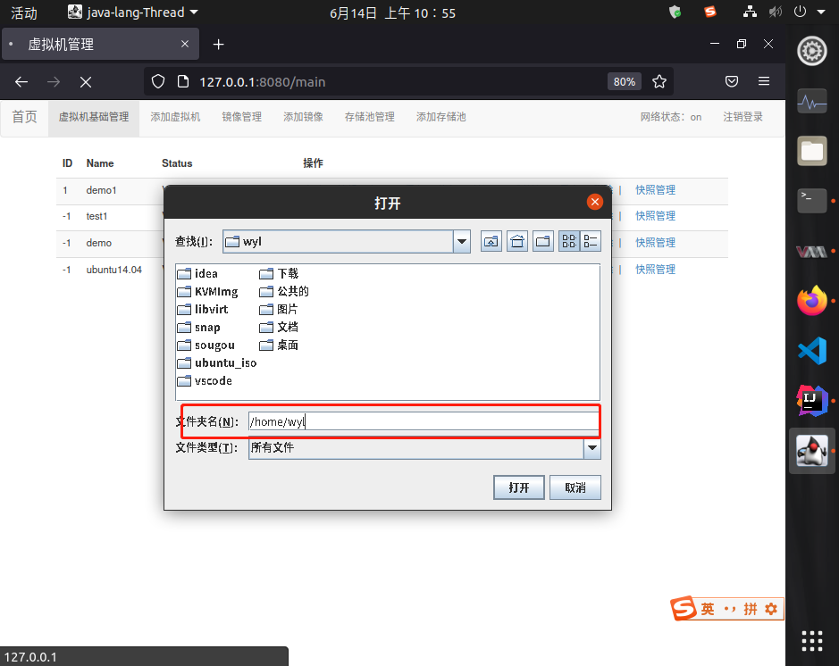Expand the 文件类型 dropdown arrow
839x666 pixels.
591,448
